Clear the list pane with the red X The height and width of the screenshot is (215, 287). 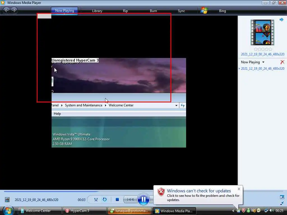pos(282,62)
